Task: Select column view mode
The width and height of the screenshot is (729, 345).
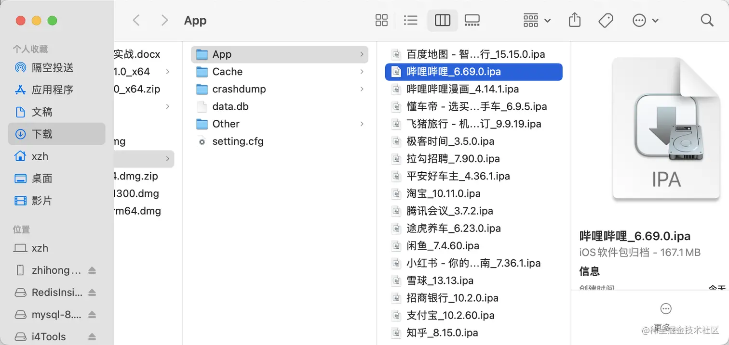Action: pyautogui.click(x=443, y=20)
